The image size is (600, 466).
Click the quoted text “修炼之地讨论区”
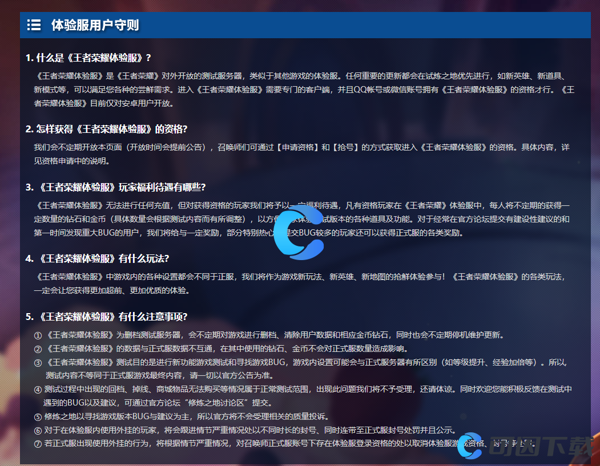tap(217, 403)
